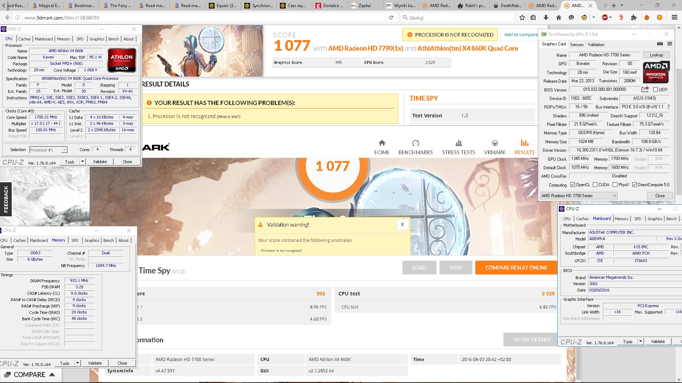Open Bench tab in top CPU-Z window

click(x=114, y=39)
